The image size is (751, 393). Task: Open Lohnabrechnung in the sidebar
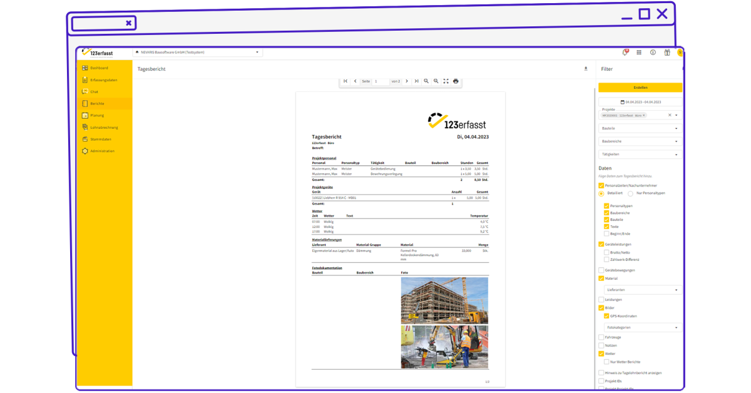click(x=104, y=127)
